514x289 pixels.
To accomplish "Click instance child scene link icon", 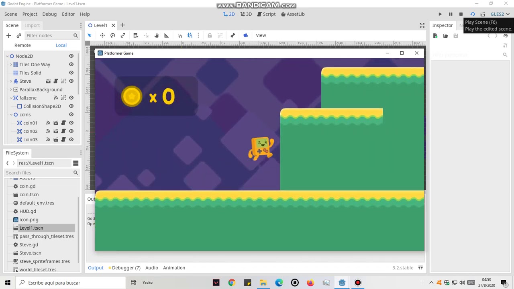I will tap(19, 36).
